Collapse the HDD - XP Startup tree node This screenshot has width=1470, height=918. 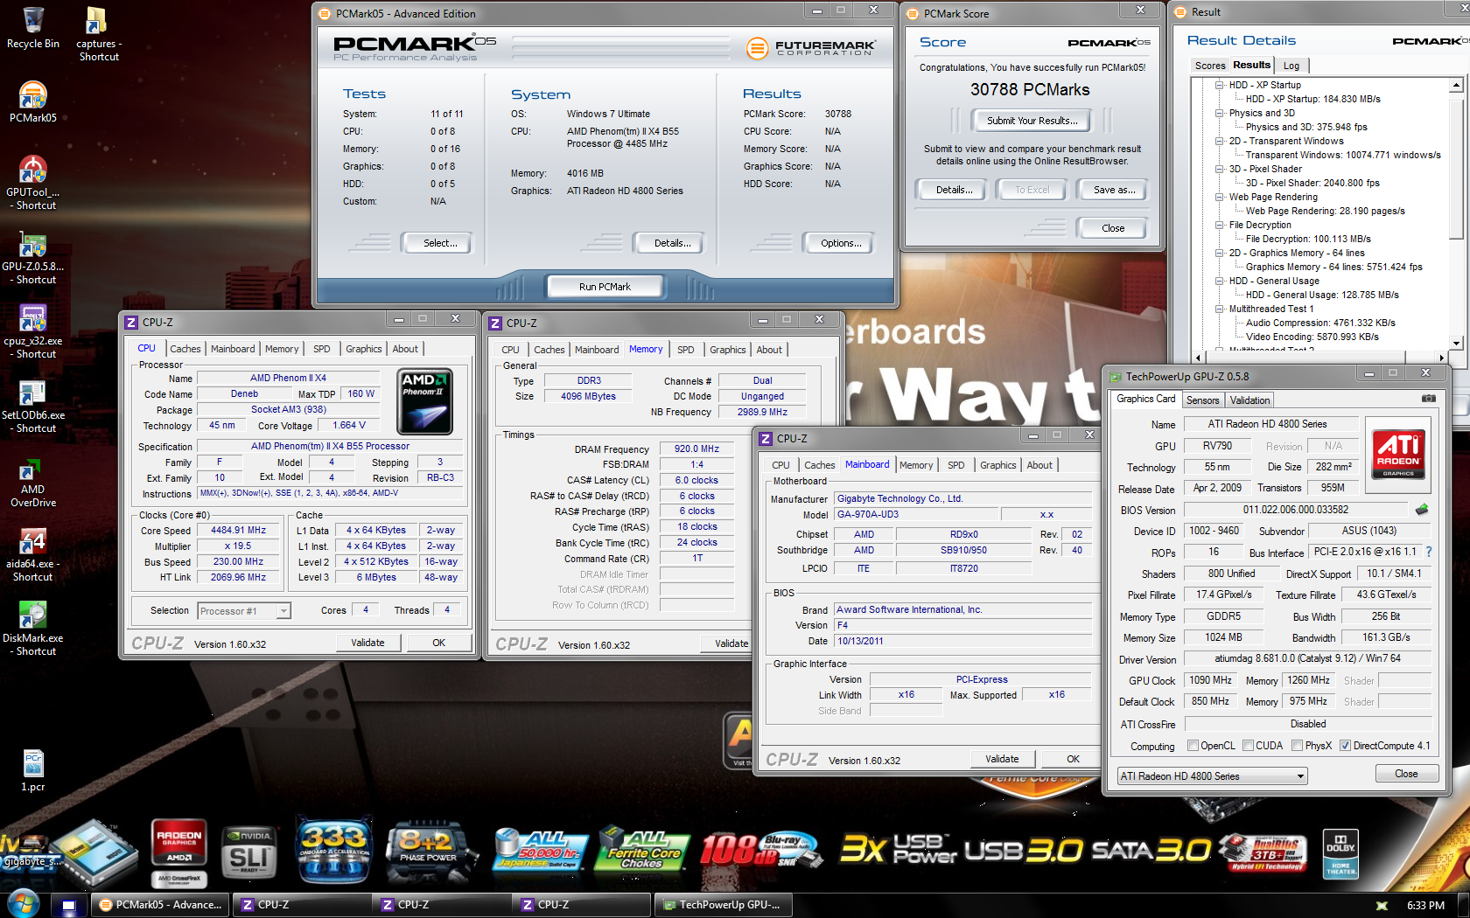[x=1219, y=85]
